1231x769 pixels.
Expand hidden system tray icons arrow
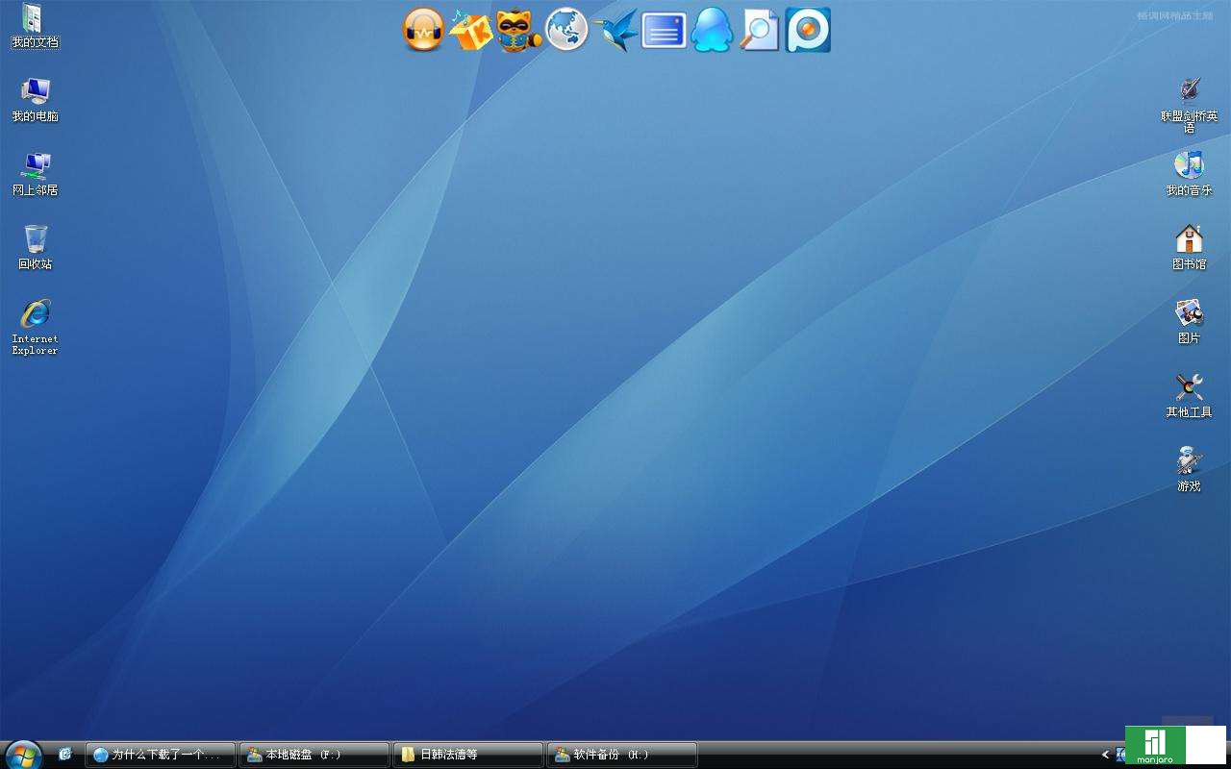1105,755
